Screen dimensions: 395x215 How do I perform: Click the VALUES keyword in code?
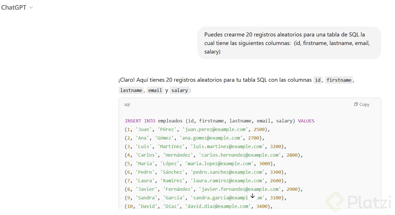(x=306, y=121)
